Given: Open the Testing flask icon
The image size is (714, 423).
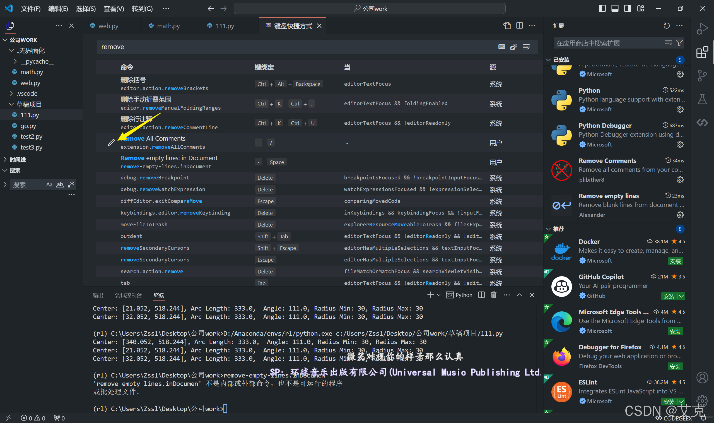Looking at the screenshot, I should coord(702,99).
